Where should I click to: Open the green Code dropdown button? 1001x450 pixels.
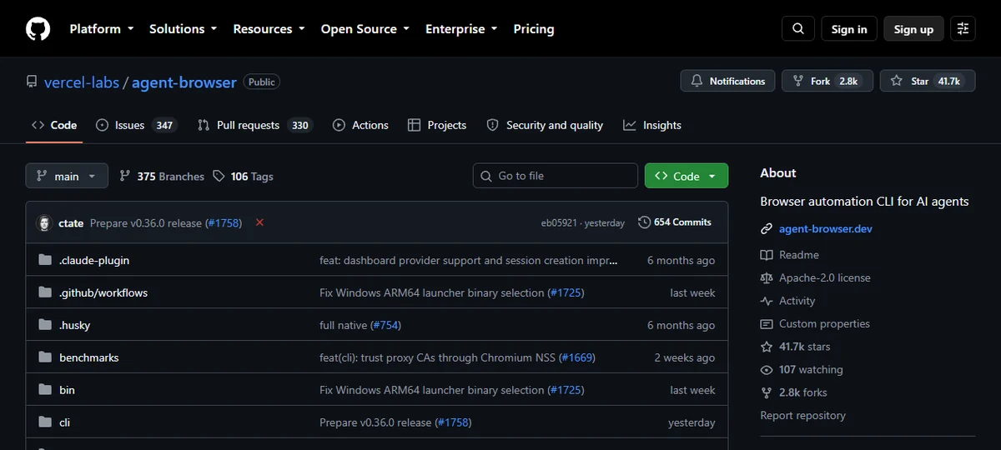[x=687, y=176]
